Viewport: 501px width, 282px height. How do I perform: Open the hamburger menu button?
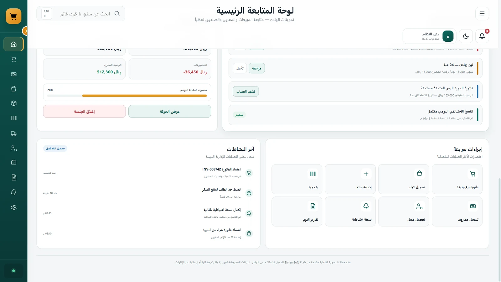pyautogui.click(x=482, y=13)
